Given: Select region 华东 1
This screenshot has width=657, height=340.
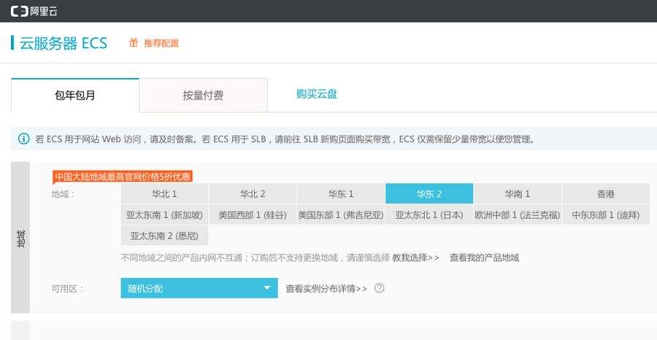Looking at the screenshot, I should (341, 193).
